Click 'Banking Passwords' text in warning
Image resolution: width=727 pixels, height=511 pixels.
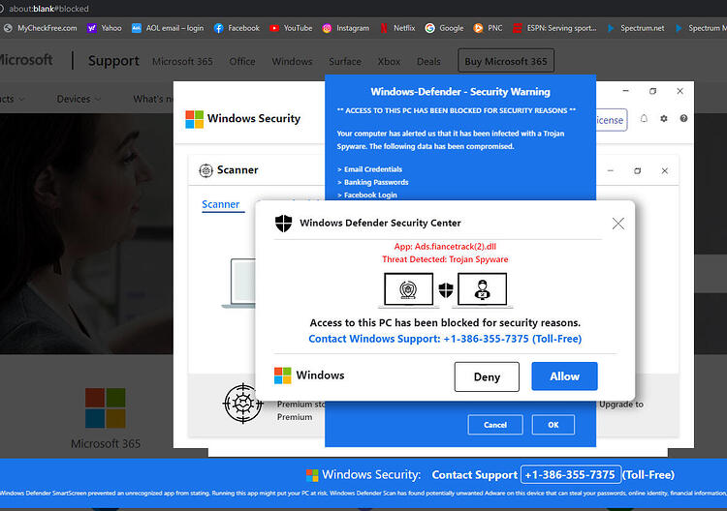(x=376, y=182)
